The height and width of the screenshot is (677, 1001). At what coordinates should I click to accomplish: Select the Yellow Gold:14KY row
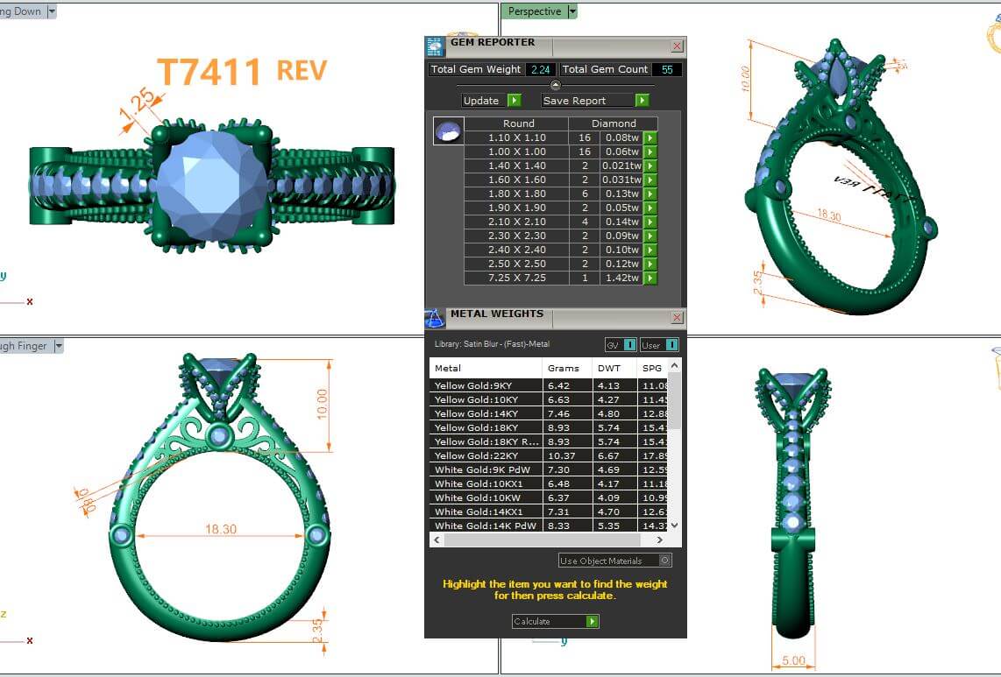point(486,413)
